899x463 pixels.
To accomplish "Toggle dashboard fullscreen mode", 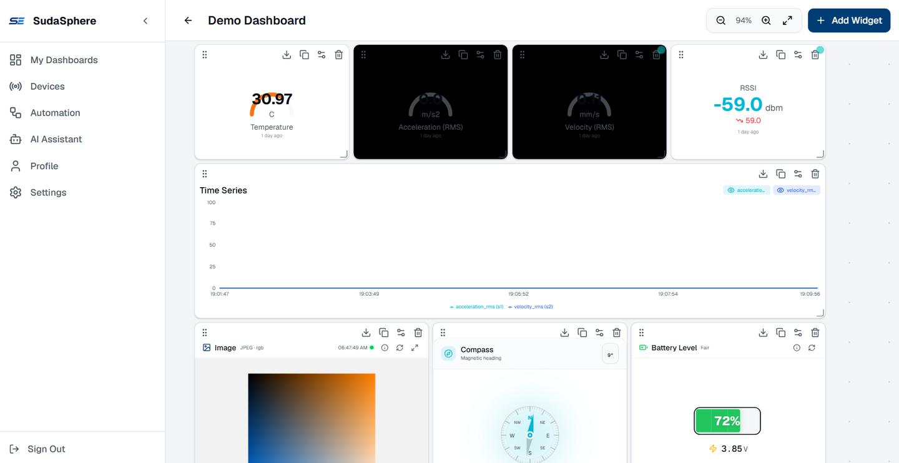I will [788, 21].
